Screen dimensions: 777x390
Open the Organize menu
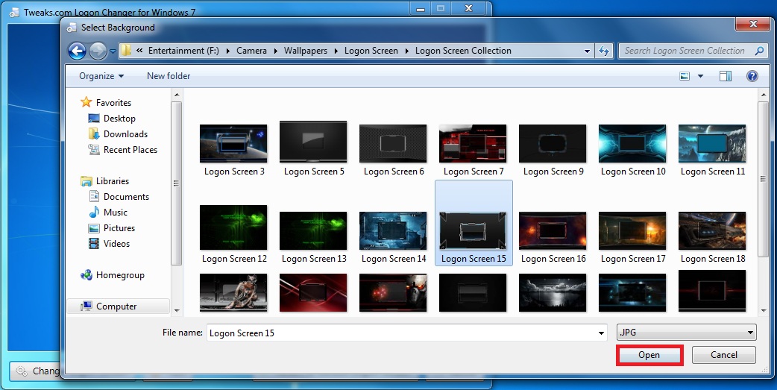101,76
